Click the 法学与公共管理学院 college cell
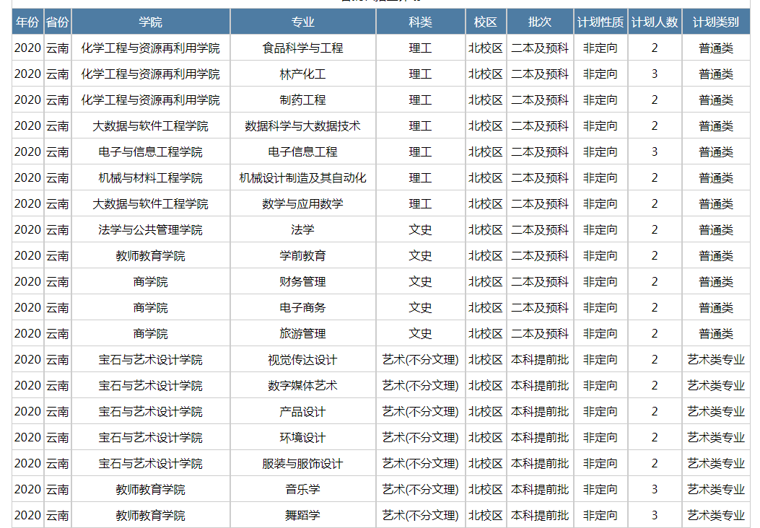Viewport: 760px width, 528px height. click(150, 230)
